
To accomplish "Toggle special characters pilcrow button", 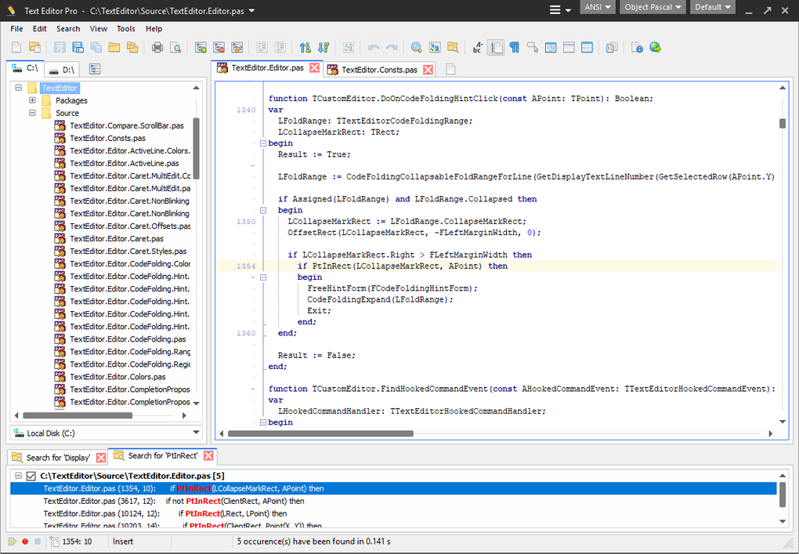I will pyautogui.click(x=514, y=47).
